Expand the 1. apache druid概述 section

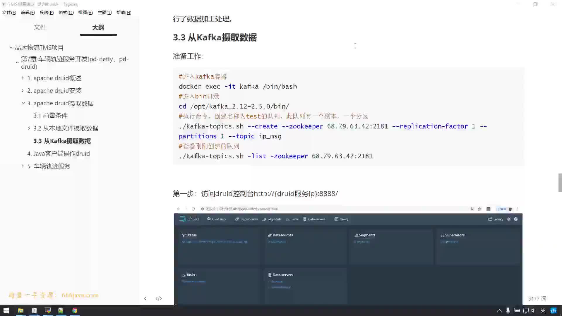point(23,78)
